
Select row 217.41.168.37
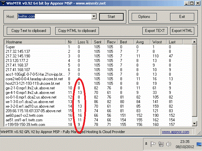coord(98,65)
